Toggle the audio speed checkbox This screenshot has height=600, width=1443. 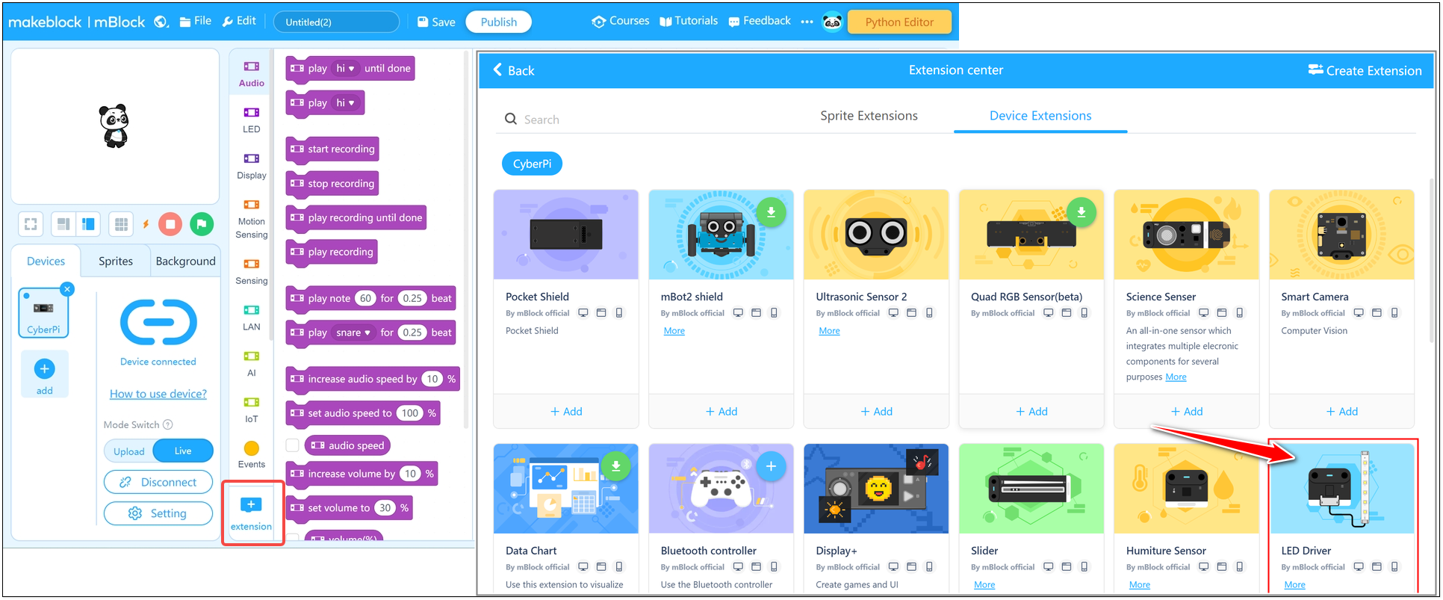tap(293, 445)
